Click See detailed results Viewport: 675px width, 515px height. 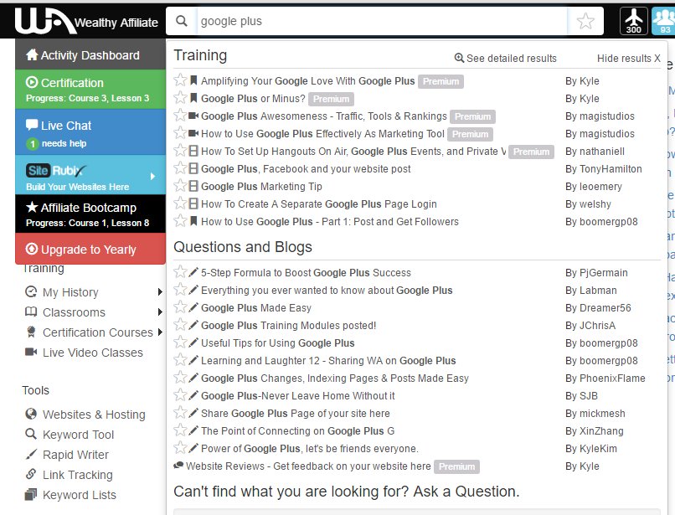[x=506, y=58]
